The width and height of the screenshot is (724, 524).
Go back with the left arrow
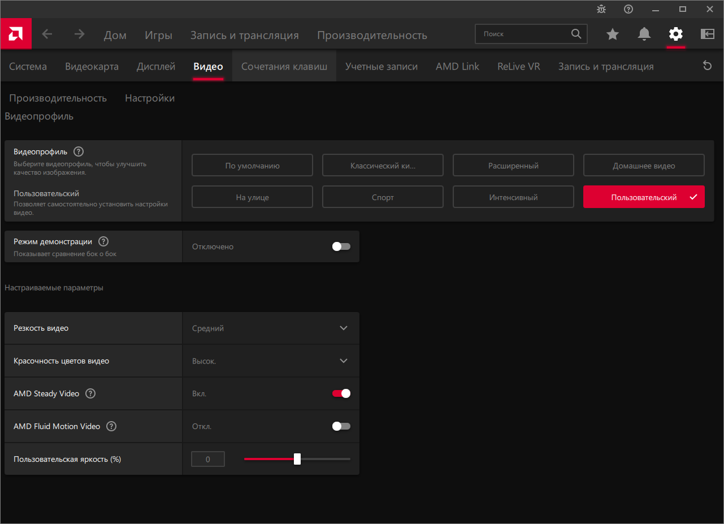[47, 34]
